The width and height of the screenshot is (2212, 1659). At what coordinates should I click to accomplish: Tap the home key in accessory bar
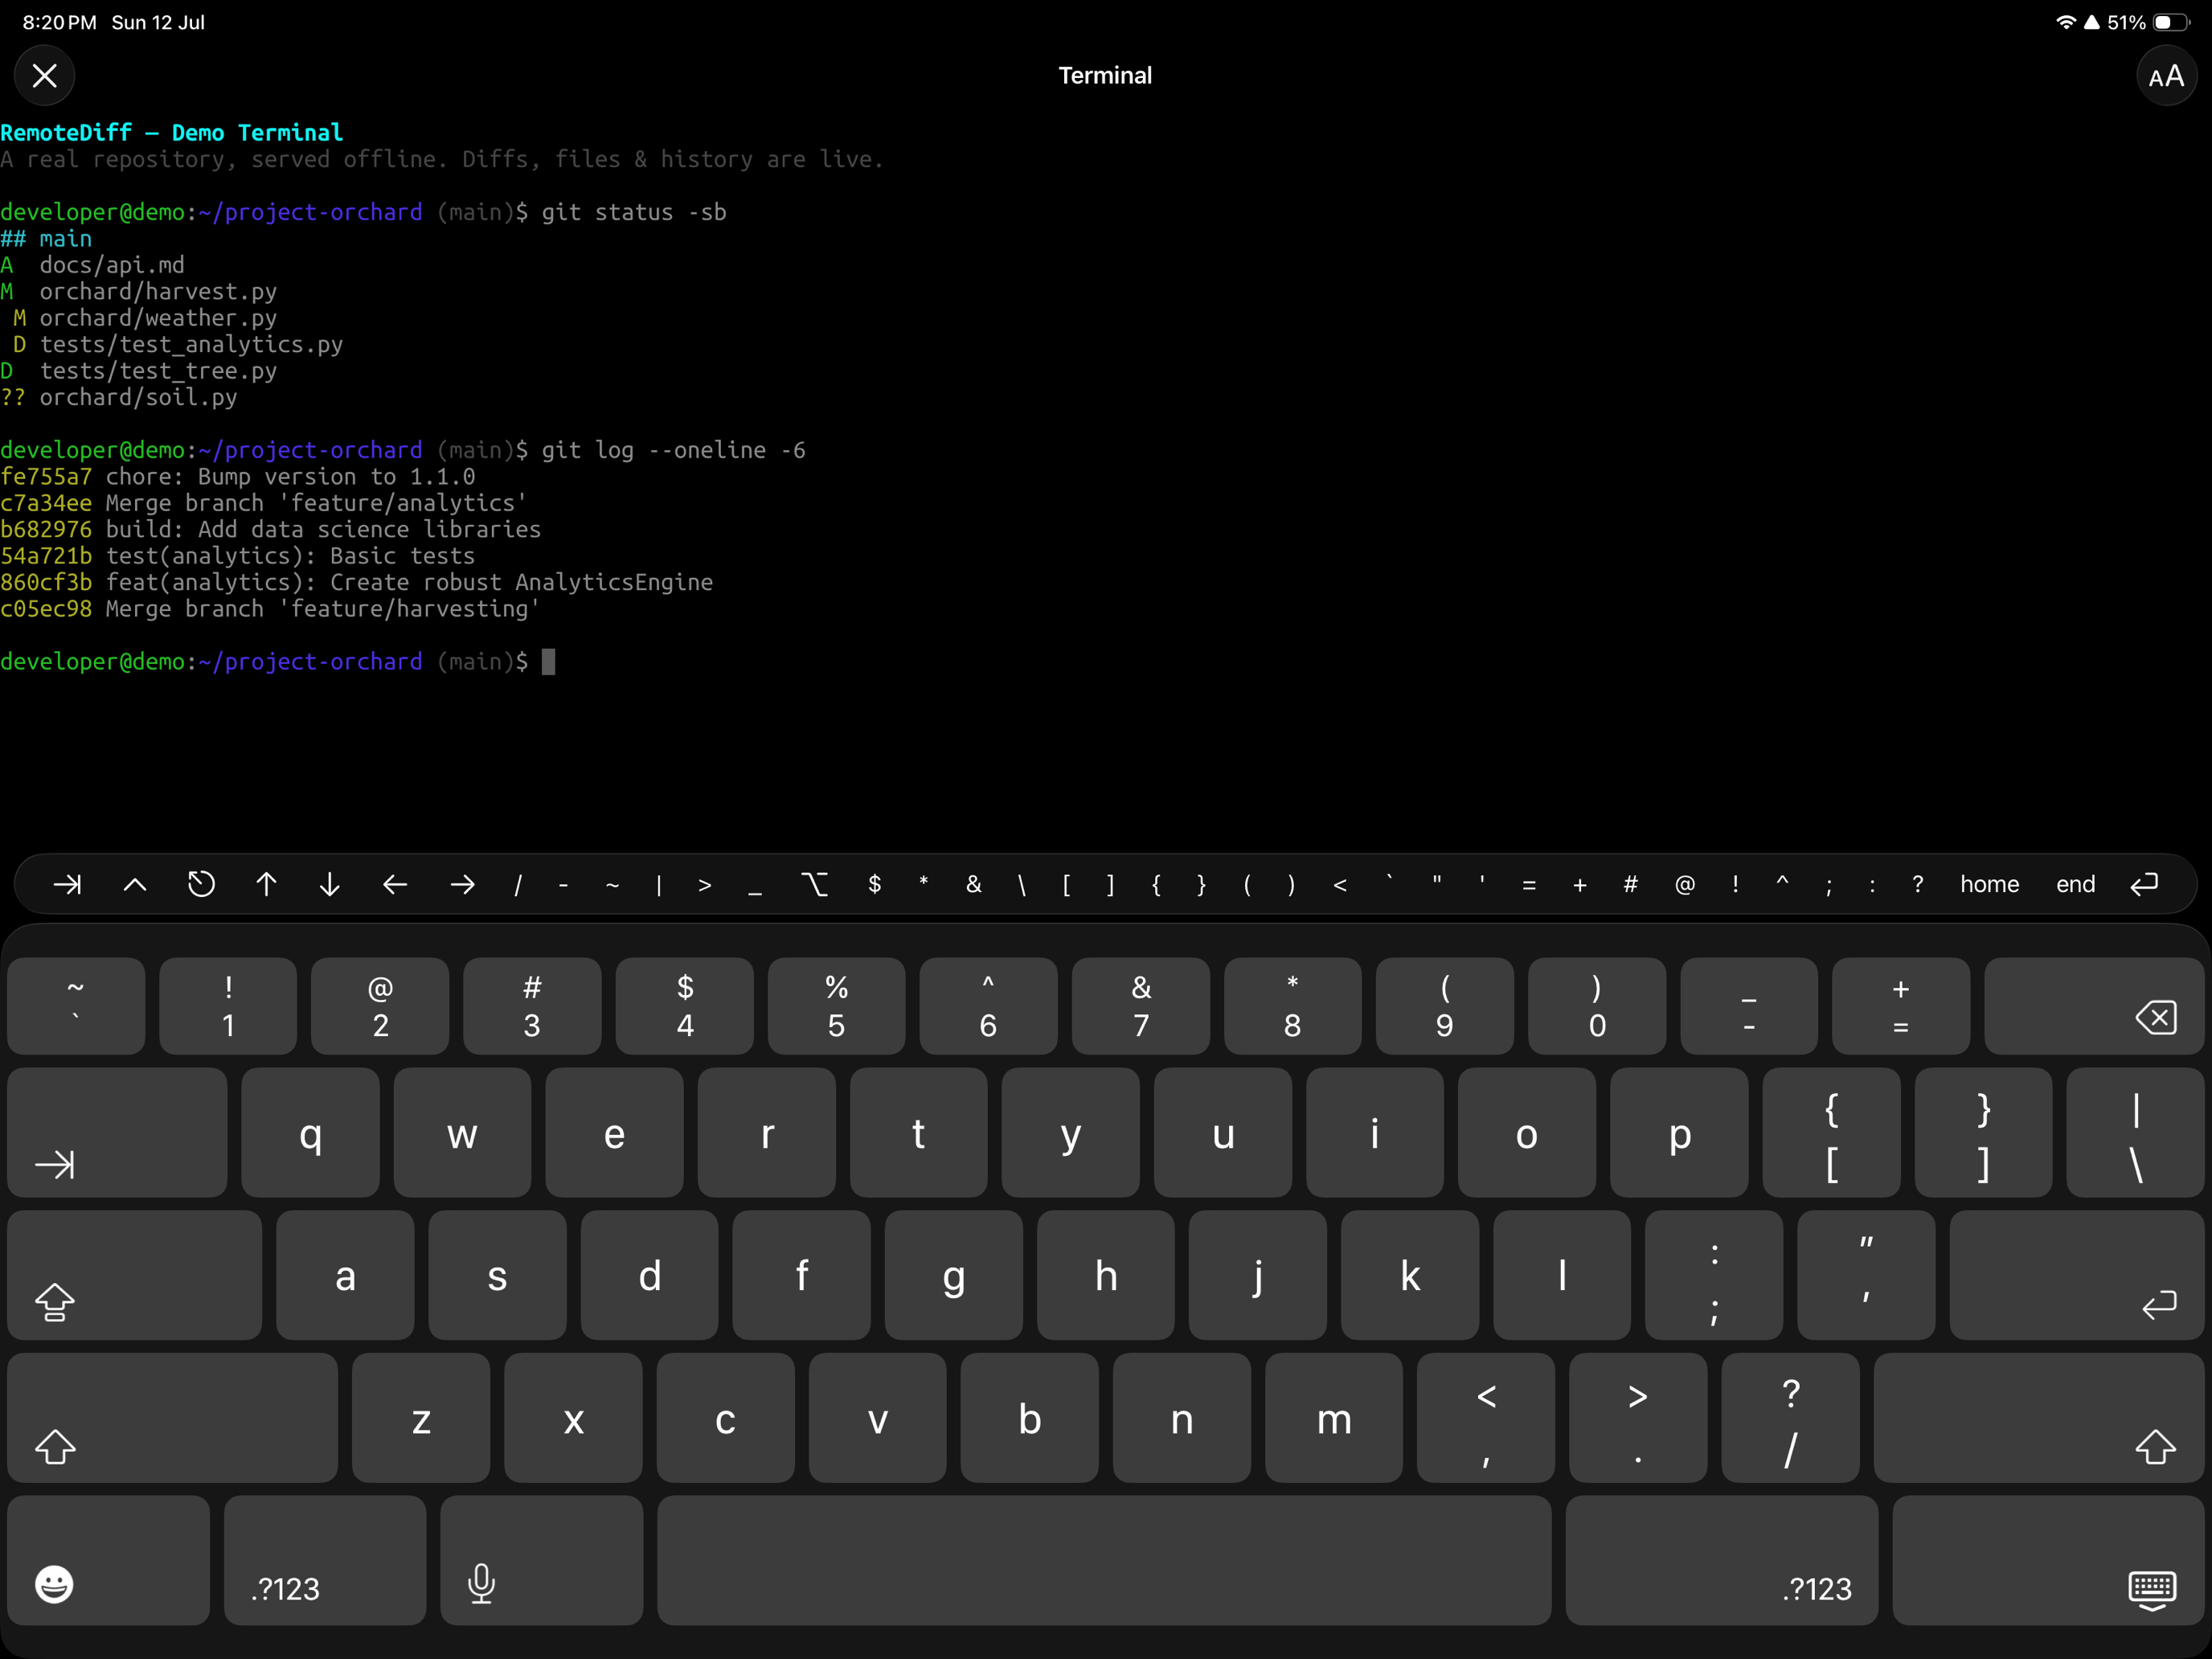pos(1989,884)
